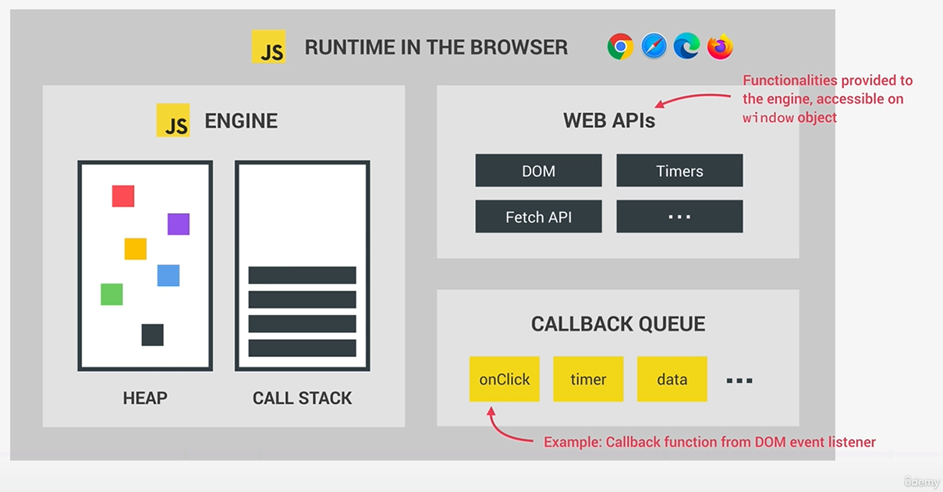Click the Chrome browser icon
Image resolution: width=943 pixels, height=492 pixels.
click(620, 47)
